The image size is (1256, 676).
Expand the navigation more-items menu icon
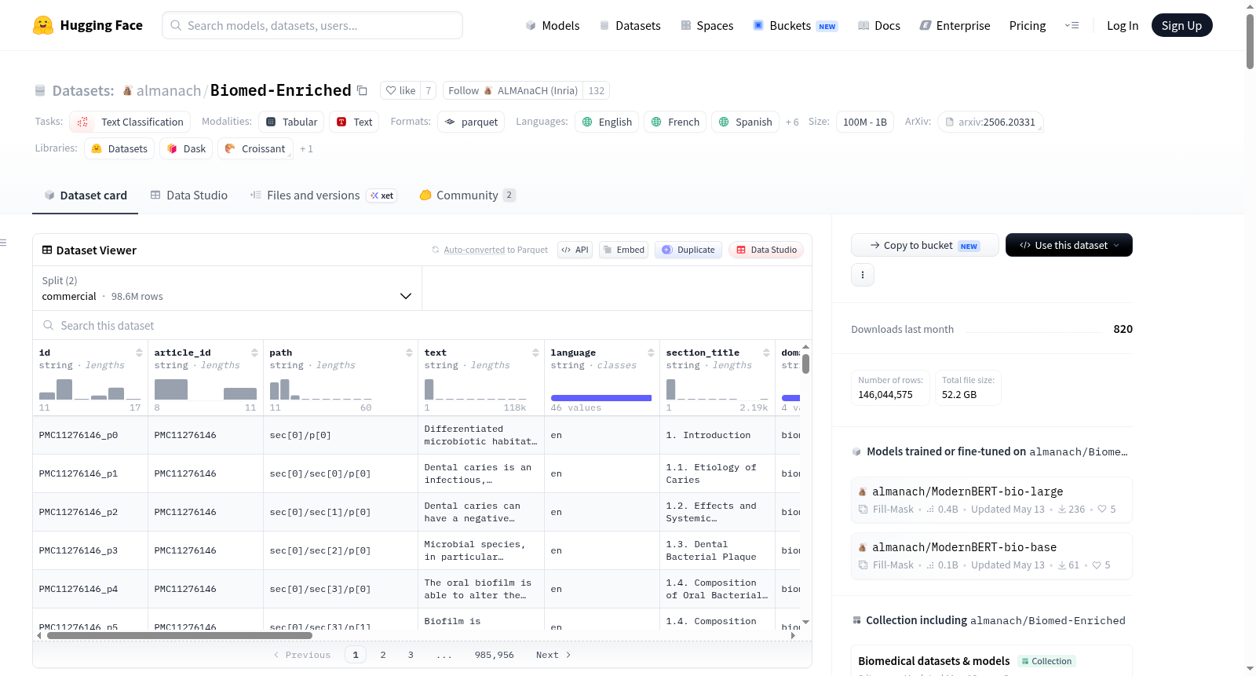pyautogui.click(x=1072, y=25)
